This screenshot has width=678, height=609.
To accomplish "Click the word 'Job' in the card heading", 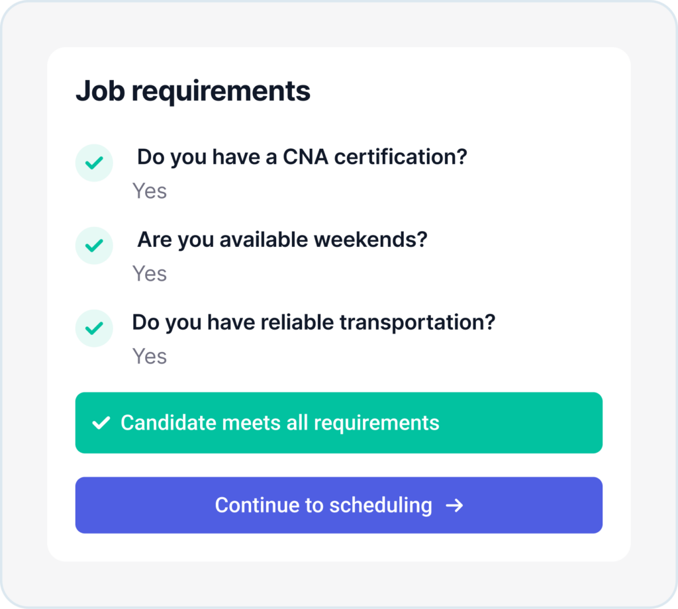I will pyautogui.click(x=100, y=91).
